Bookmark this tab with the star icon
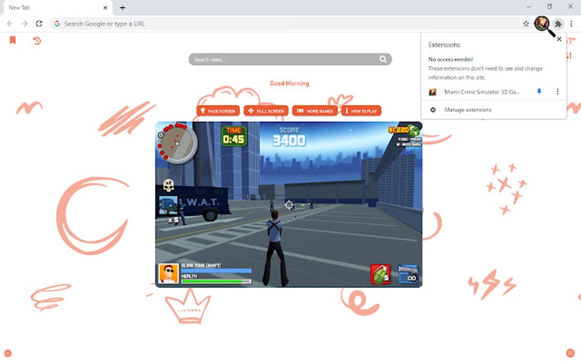Image resolution: width=581 pixels, height=363 pixels. click(526, 24)
